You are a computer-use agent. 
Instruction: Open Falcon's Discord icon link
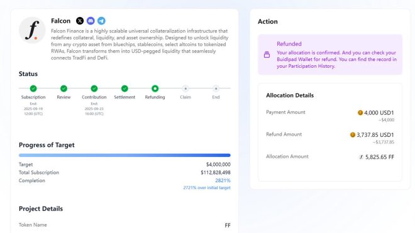pyautogui.click(x=91, y=21)
